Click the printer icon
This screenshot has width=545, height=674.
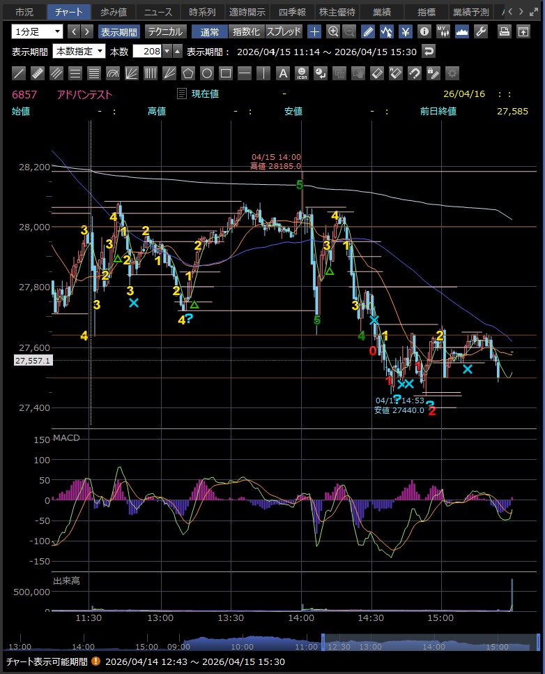point(505,31)
